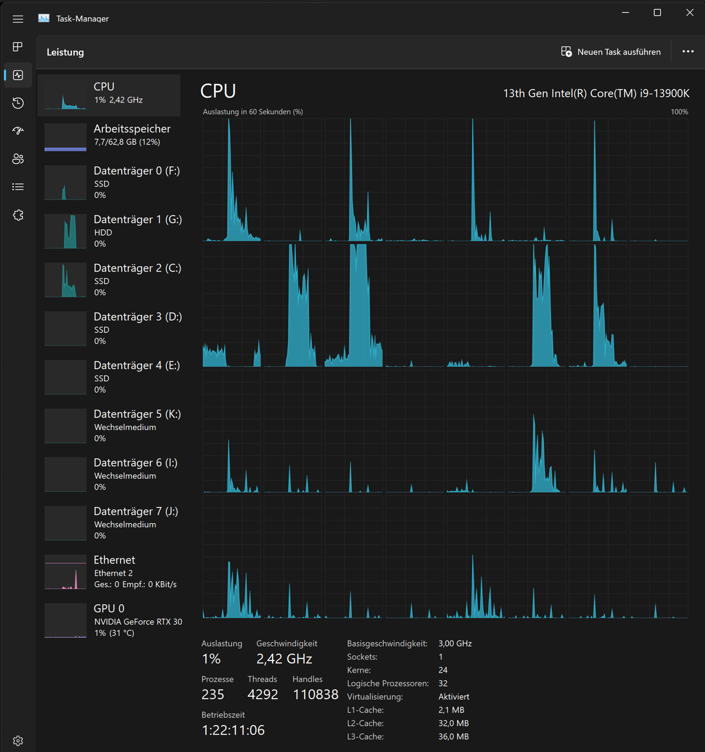Click the Prozesse value 235
Image resolution: width=705 pixels, height=752 pixels.
(213, 695)
